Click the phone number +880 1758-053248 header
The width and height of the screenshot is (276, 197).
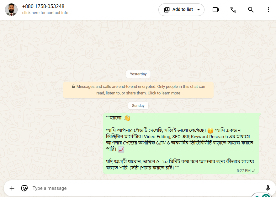(43, 6)
